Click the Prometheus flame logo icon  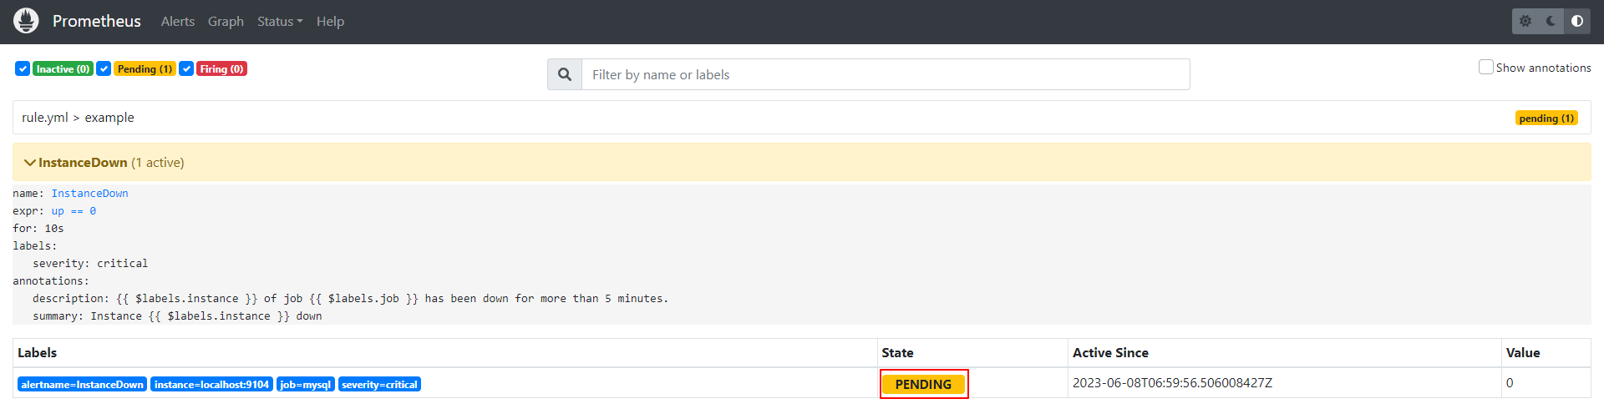26,21
